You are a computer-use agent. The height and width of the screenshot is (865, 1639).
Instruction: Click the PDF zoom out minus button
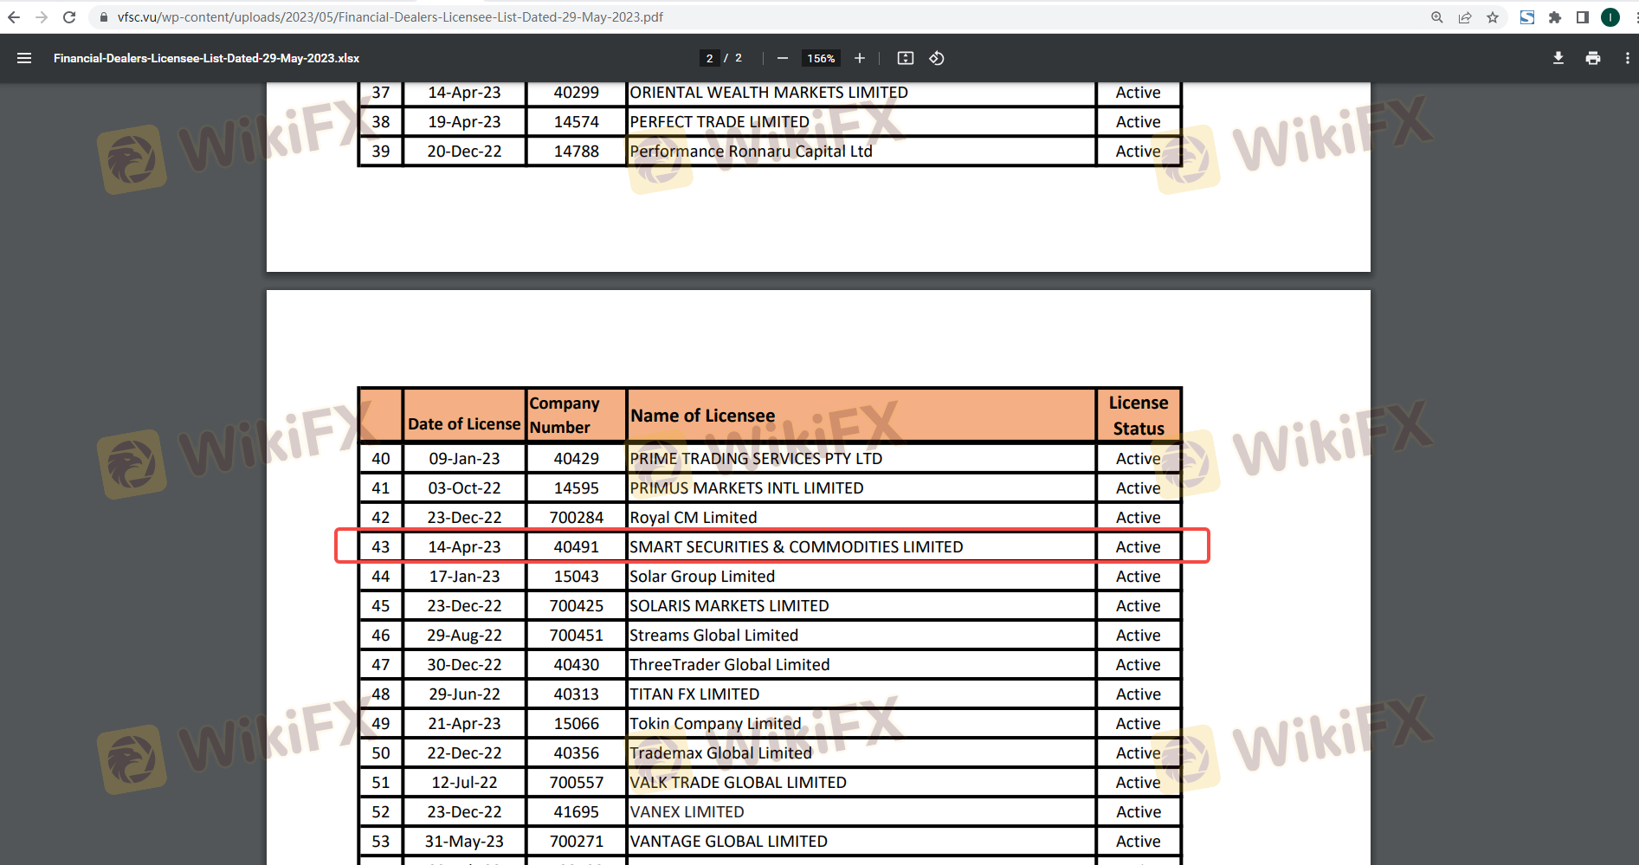[x=782, y=58]
